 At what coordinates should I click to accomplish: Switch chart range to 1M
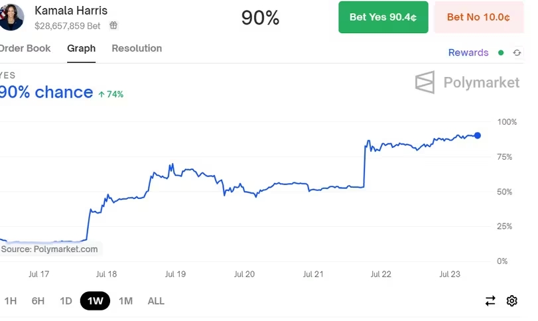coord(125,301)
